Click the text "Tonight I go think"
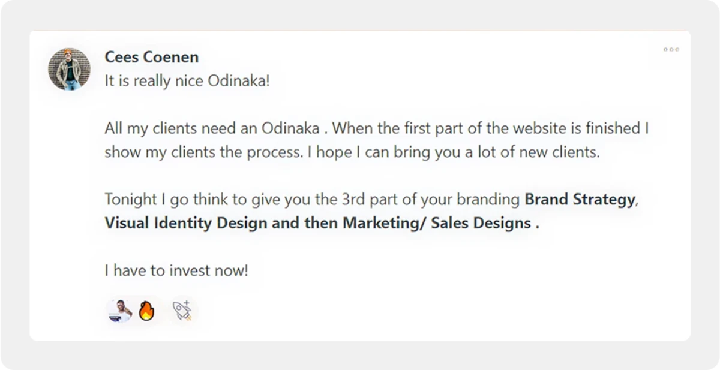This screenshot has height=370, width=720. [156, 199]
